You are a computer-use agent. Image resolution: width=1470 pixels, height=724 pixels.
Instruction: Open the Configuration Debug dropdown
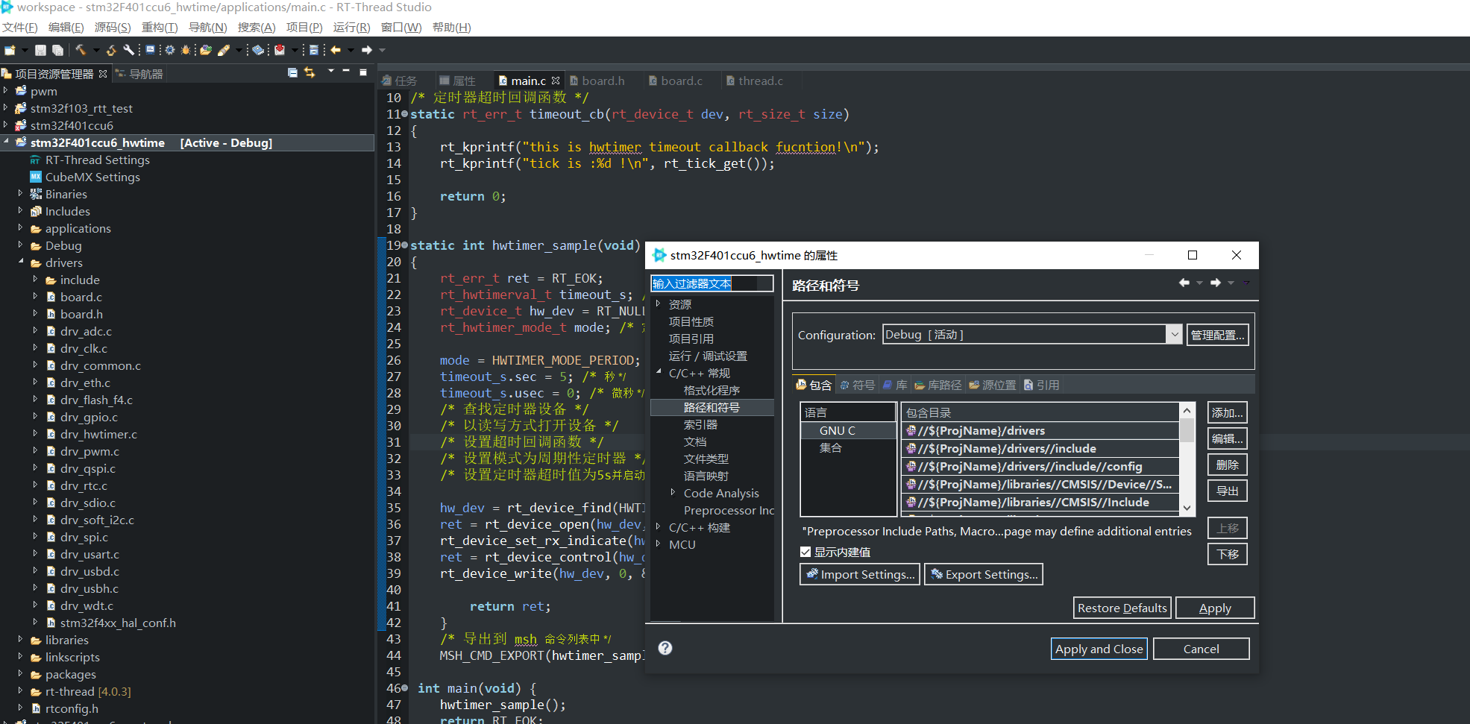1174,335
